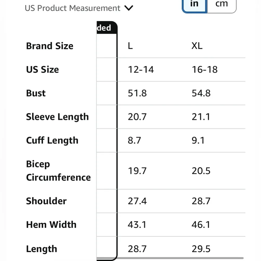Select the Sleeve Length row label
The width and height of the screenshot is (261, 261).
57,117
